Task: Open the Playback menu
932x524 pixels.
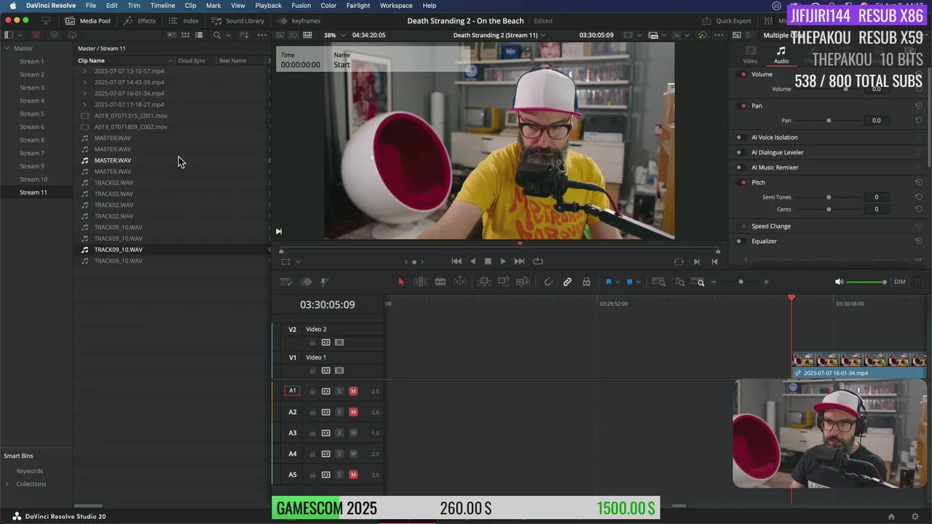Action: pos(268,5)
